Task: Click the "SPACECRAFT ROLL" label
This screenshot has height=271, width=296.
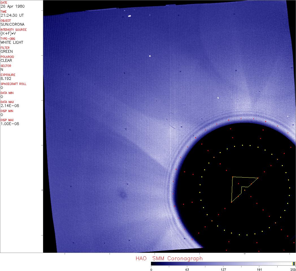Action: click(x=13, y=84)
